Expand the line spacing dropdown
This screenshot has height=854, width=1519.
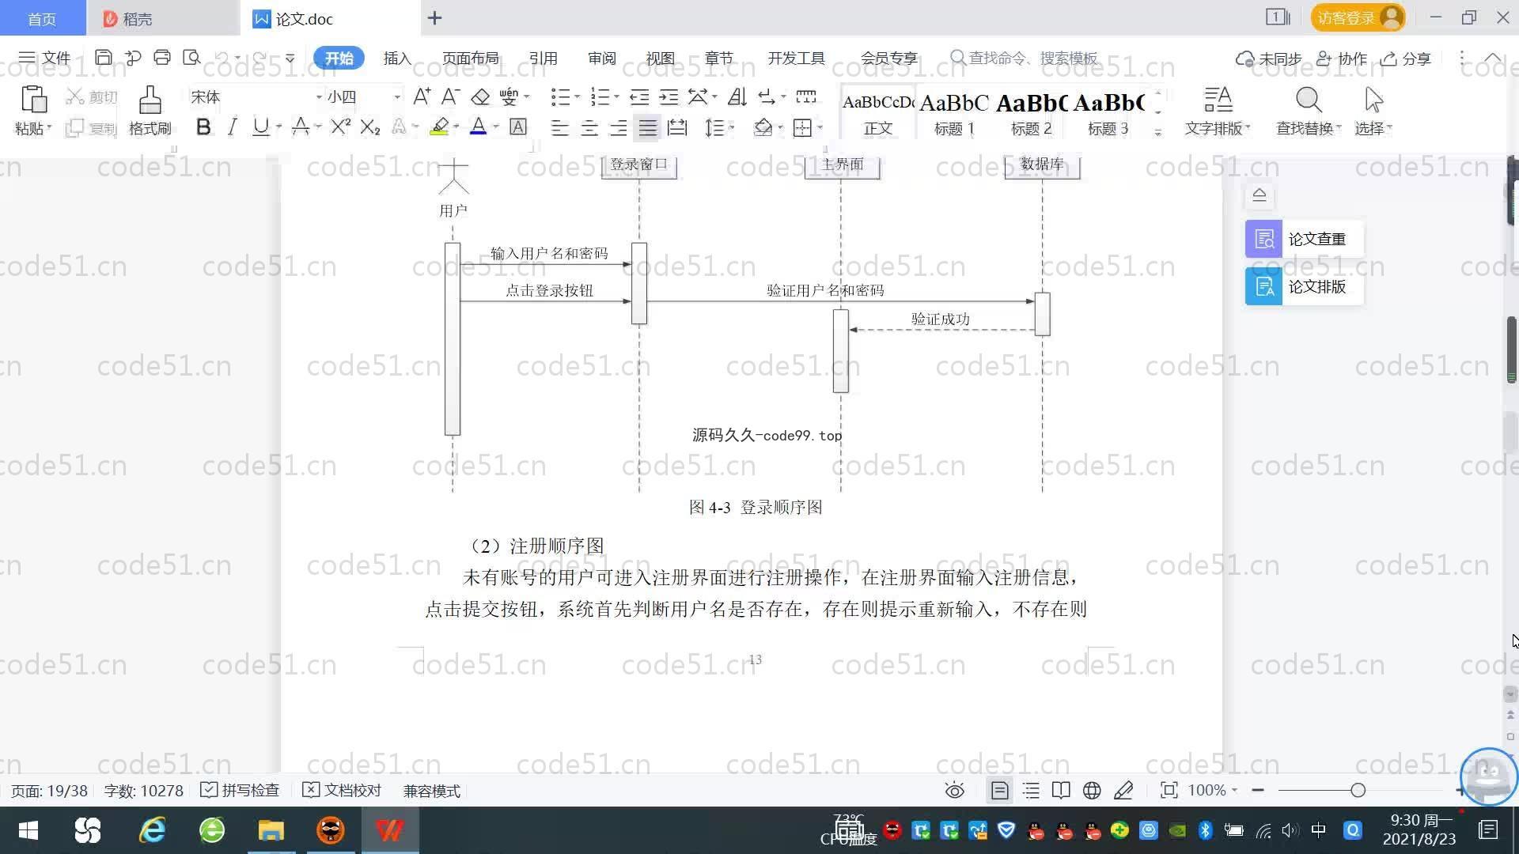(732, 127)
